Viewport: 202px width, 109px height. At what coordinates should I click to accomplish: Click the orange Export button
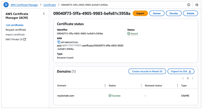[140, 13]
